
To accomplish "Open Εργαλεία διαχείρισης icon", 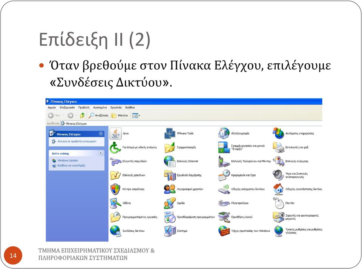I will tap(170, 175).
